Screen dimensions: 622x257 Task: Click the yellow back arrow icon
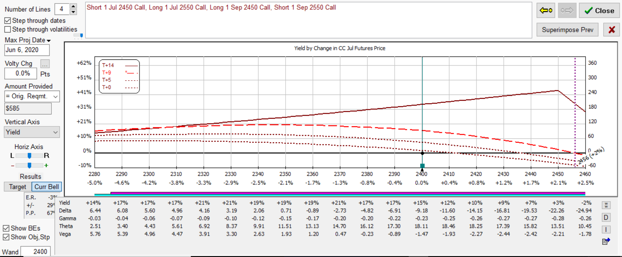(546, 10)
